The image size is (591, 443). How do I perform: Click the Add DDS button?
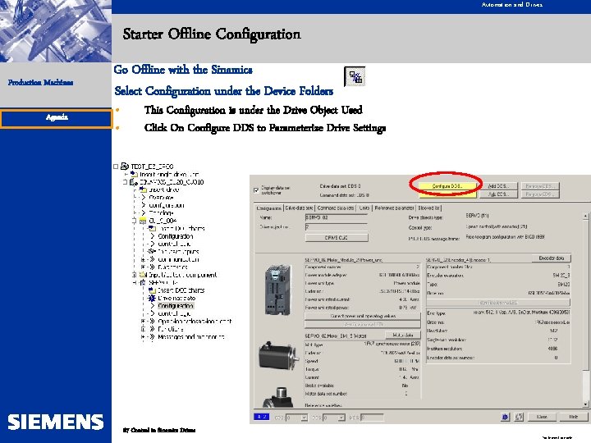click(497, 186)
